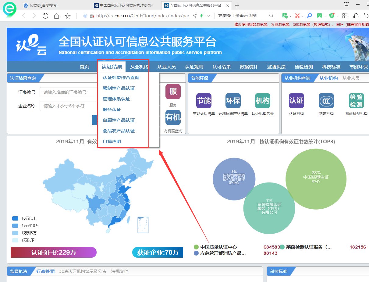This screenshot has height=282, width=369.
Task: Open the purple 认证 certification body icon
Action: click(296, 101)
